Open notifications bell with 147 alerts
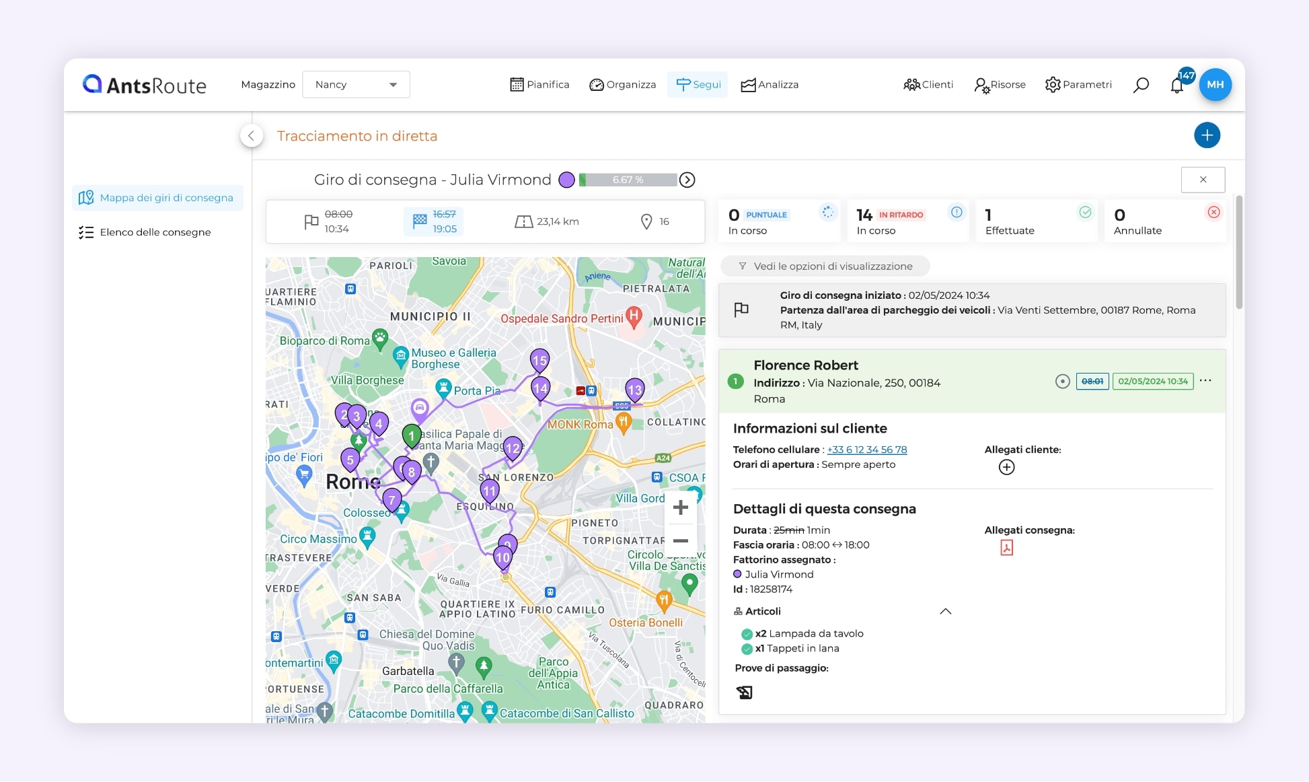1309x782 pixels. pyautogui.click(x=1177, y=85)
